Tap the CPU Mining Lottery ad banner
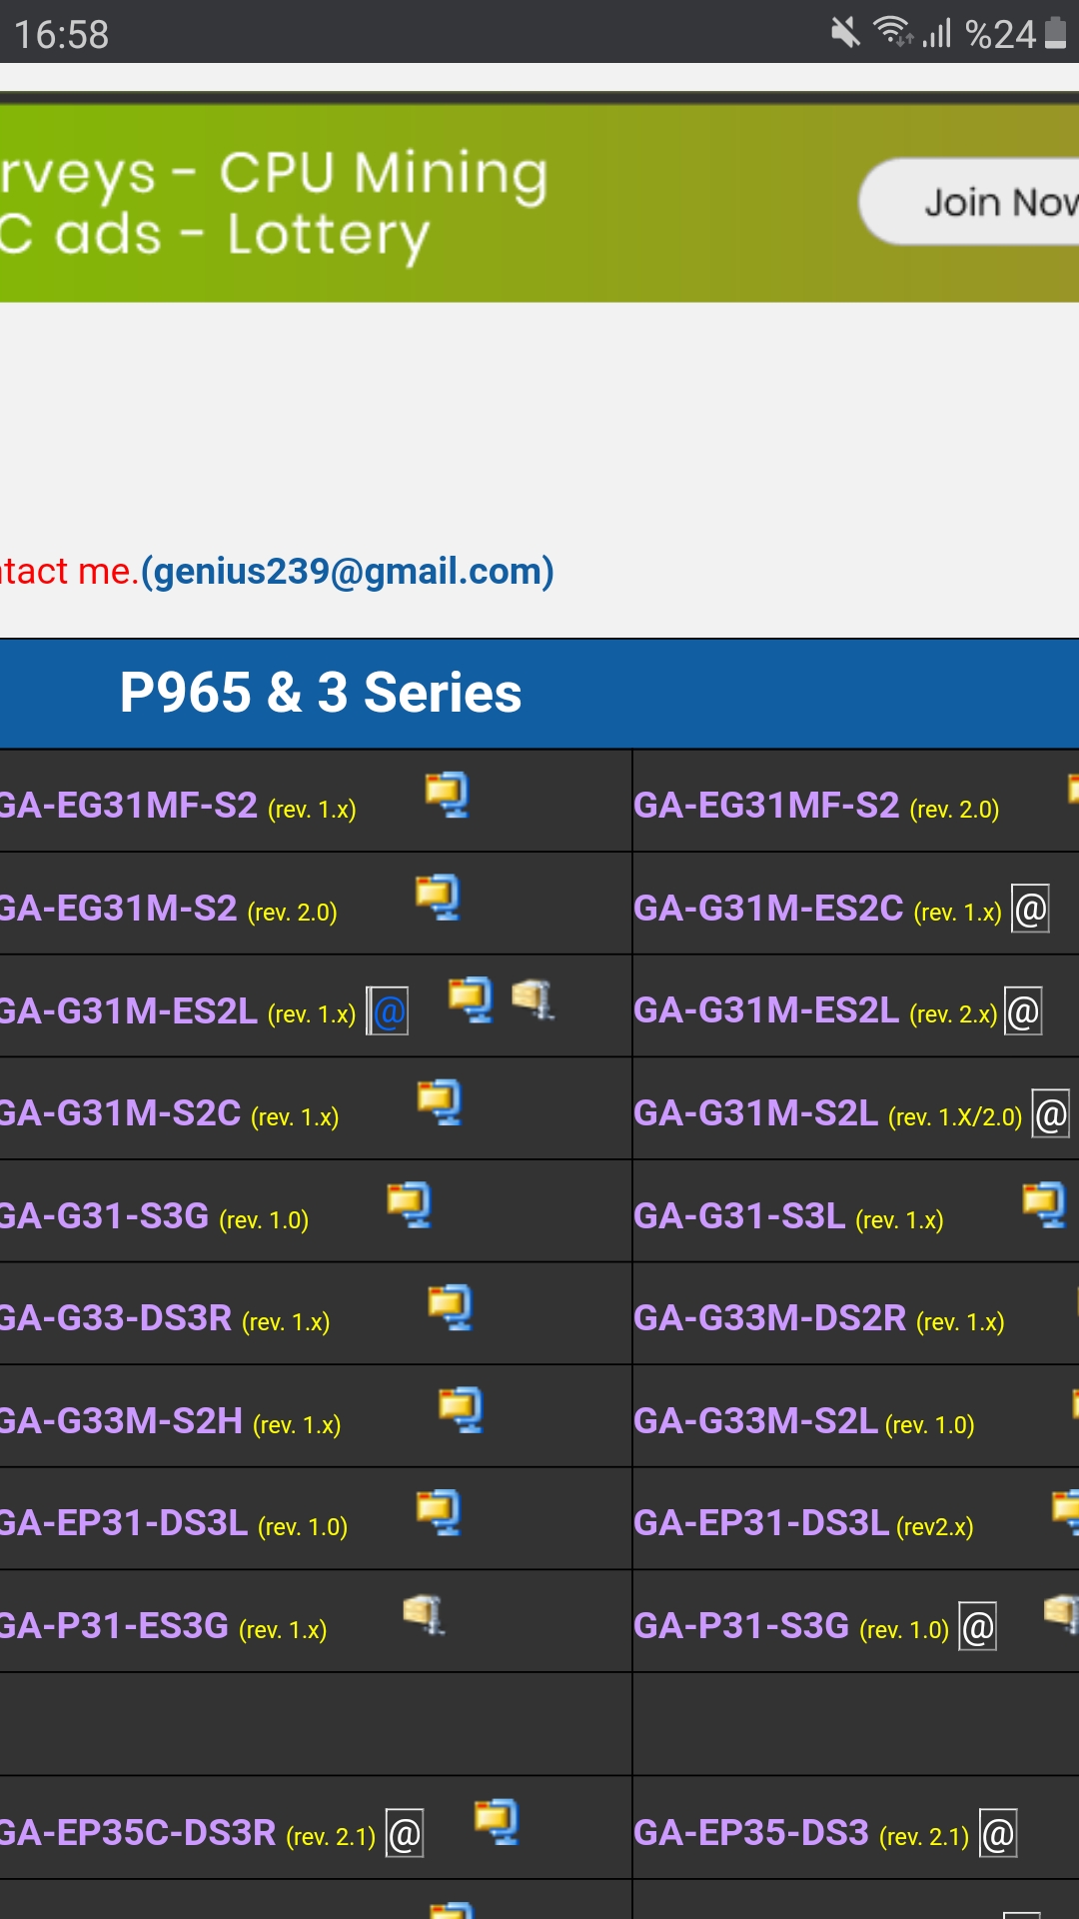1079x1919 pixels. tap(400, 203)
